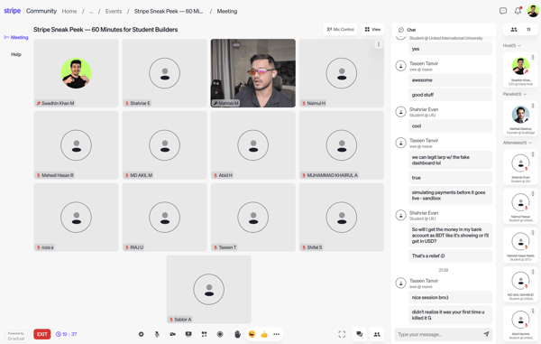Open the Stripe Sneak Peek breadcrumb link

[x=169, y=12]
